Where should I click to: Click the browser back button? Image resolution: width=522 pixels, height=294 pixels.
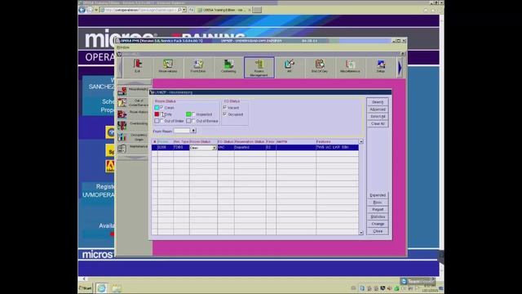(82, 10)
